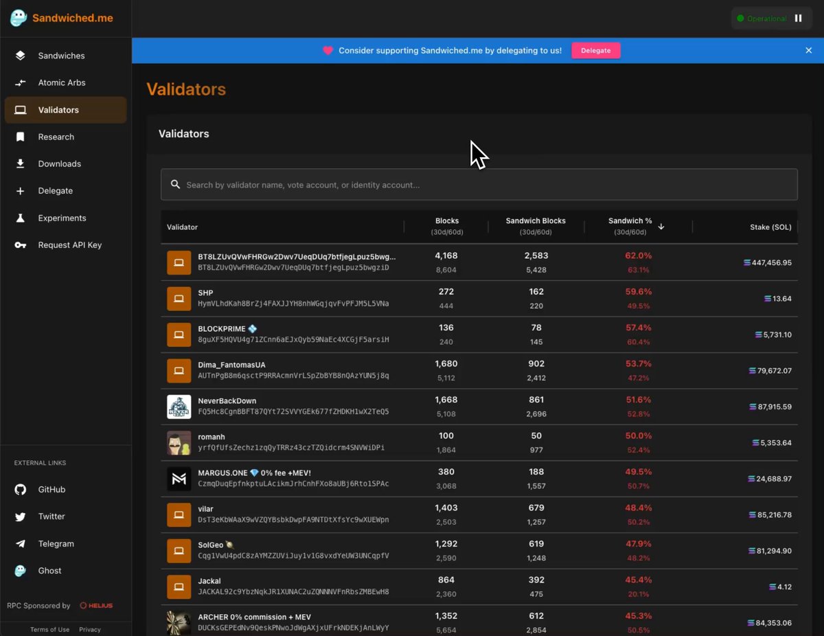824x636 pixels.
Task: Select the Validators sidebar item
Action: pos(65,110)
